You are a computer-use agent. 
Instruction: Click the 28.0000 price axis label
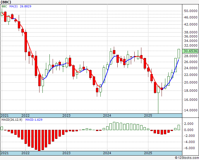point(191,56)
